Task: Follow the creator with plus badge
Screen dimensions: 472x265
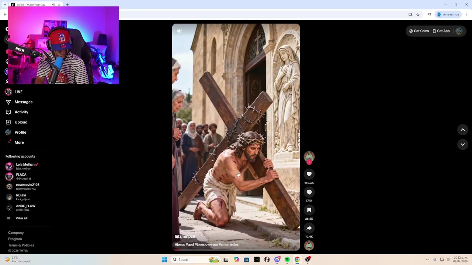Action: tap(309, 162)
